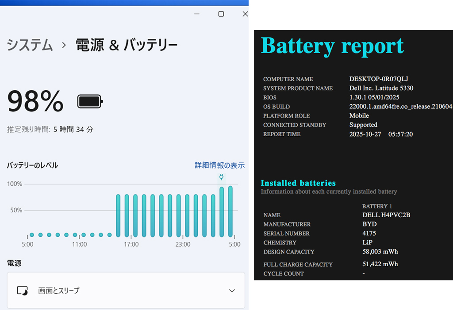453x310 pixels.
Task: Click the battery icon beside 98%
Action: [x=90, y=101]
